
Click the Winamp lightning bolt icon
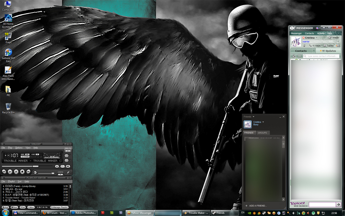coord(68,172)
